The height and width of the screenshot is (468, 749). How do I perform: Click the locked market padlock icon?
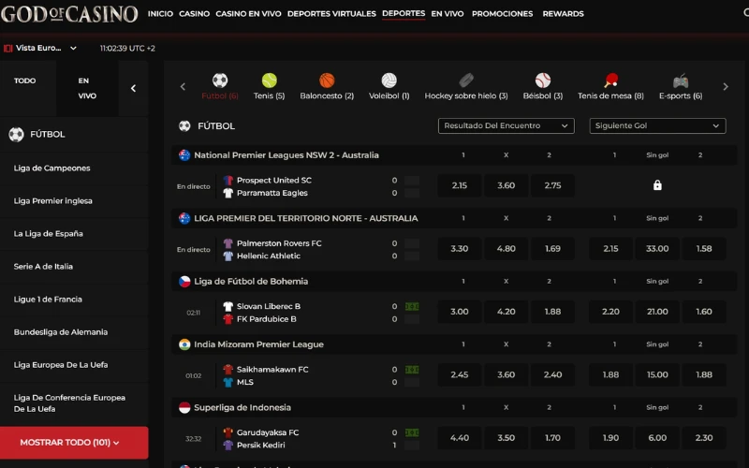coord(657,185)
